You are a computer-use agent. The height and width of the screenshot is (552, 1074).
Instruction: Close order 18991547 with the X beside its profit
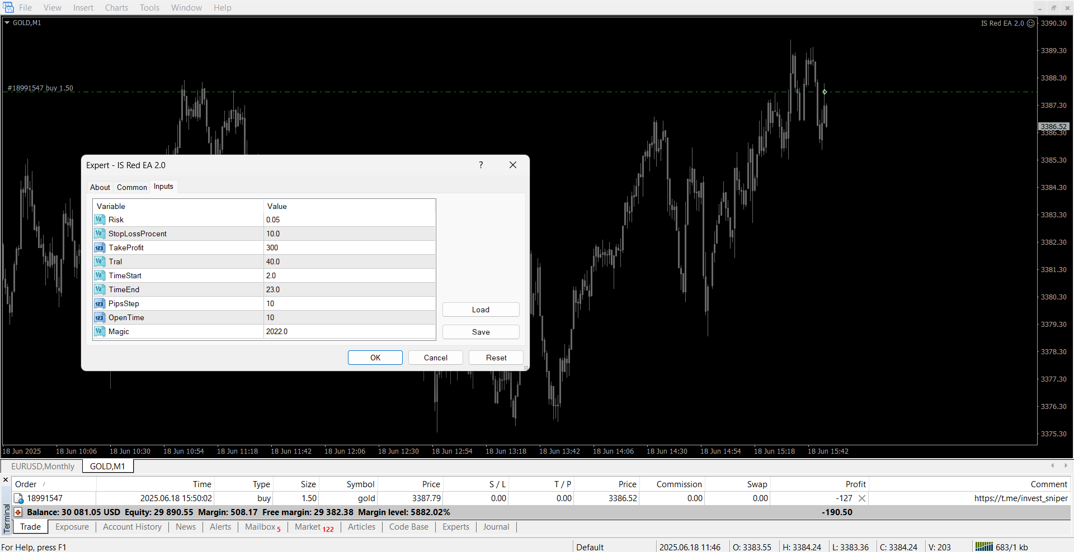click(x=862, y=498)
